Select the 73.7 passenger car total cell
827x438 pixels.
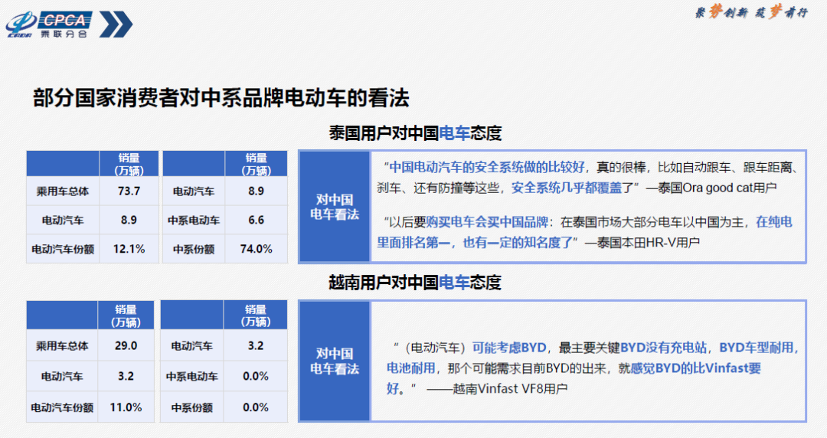[127, 191]
